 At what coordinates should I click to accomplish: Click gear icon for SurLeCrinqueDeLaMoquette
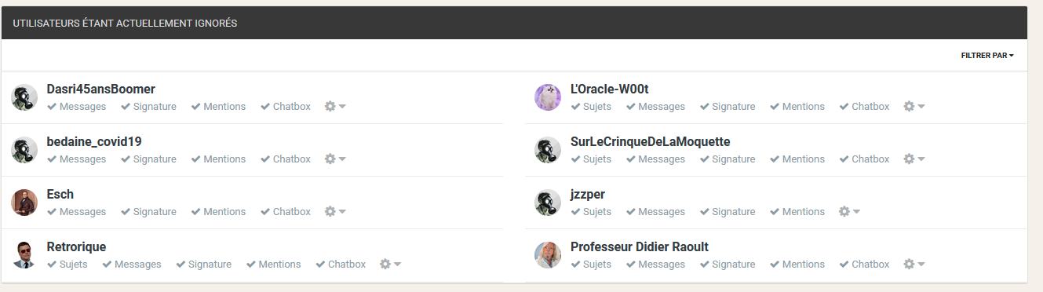coord(914,159)
